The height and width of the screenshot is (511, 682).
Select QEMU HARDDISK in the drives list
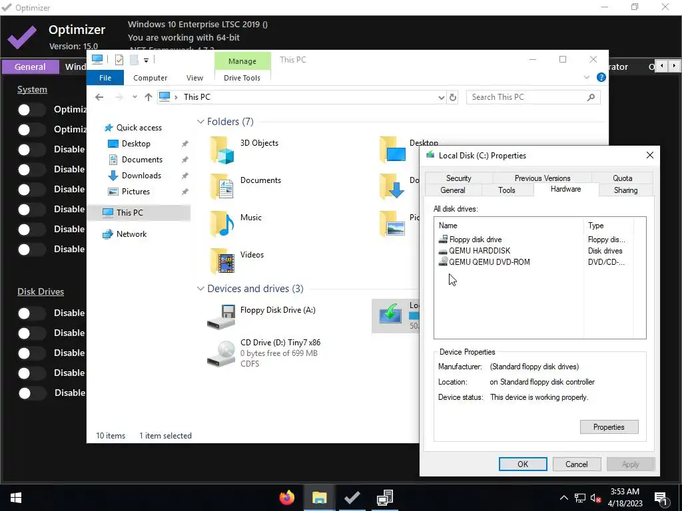(474, 250)
